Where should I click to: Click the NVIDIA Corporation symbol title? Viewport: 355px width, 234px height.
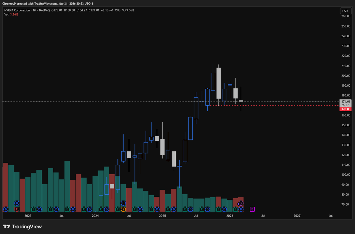click(x=17, y=10)
